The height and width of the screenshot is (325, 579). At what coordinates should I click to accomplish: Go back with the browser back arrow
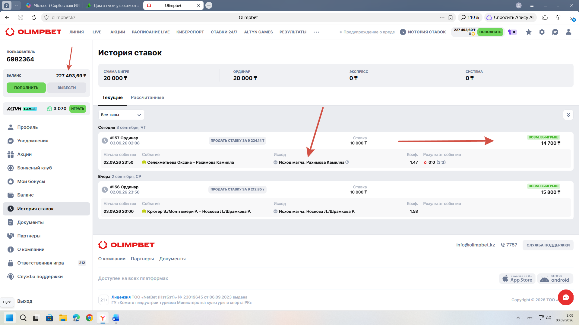coord(7,17)
